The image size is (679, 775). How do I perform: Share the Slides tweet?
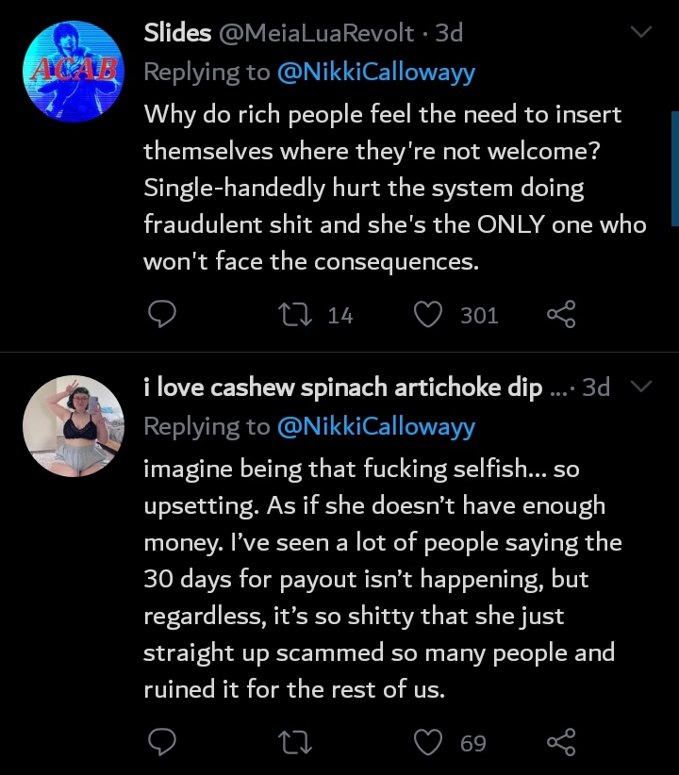coord(561,314)
